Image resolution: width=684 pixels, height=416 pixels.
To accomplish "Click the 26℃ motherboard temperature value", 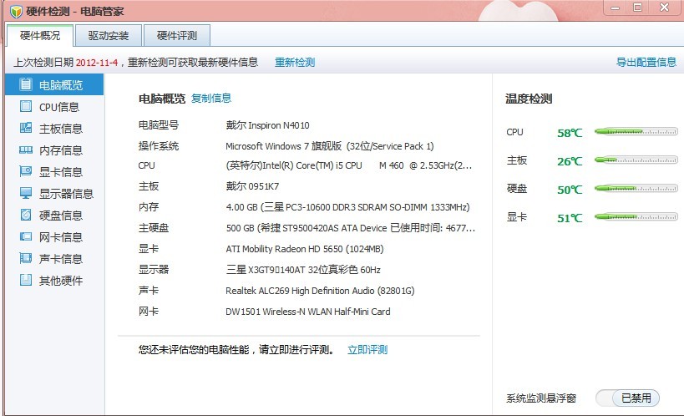I will click(x=570, y=161).
